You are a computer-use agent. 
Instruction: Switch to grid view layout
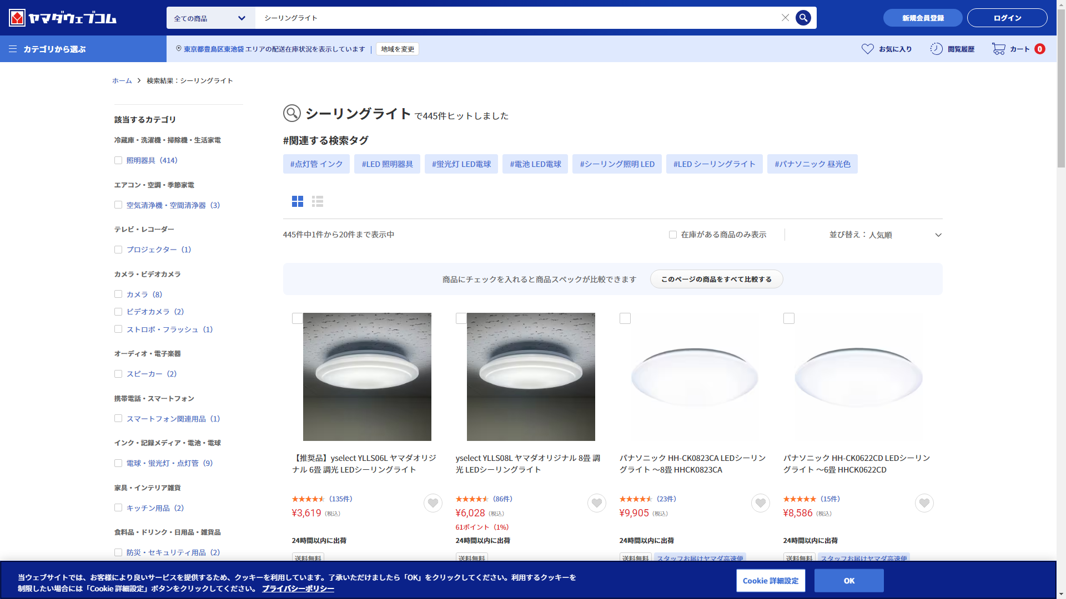[298, 201]
